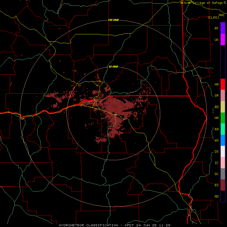Click the GC legend label
Screen dimensions: 227x227
pos(216,174)
